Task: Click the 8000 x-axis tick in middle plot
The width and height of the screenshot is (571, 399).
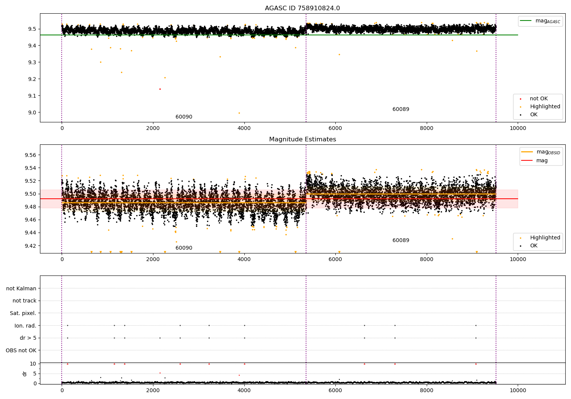Action: coord(426,260)
